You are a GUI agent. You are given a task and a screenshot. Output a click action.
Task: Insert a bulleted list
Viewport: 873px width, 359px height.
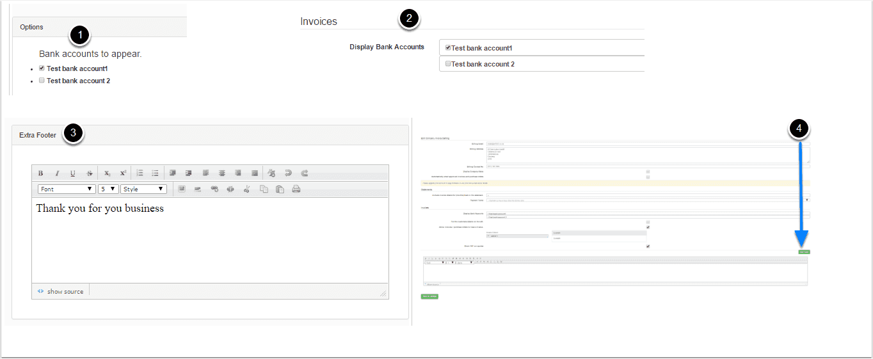pyautogui.click(x=155, y=173)
